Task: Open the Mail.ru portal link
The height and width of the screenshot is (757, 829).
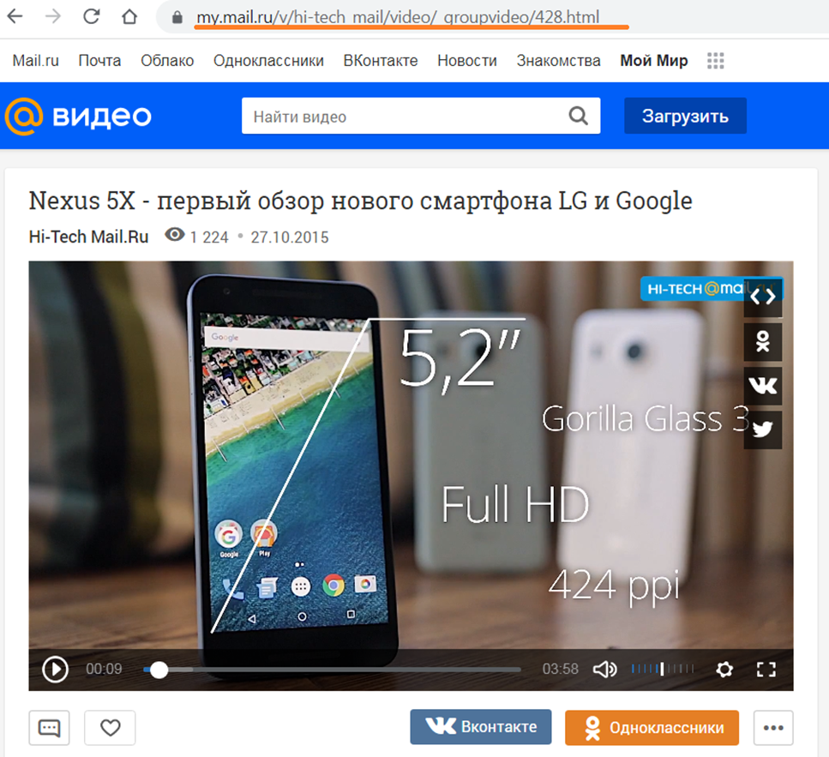Action: point(35,61)
